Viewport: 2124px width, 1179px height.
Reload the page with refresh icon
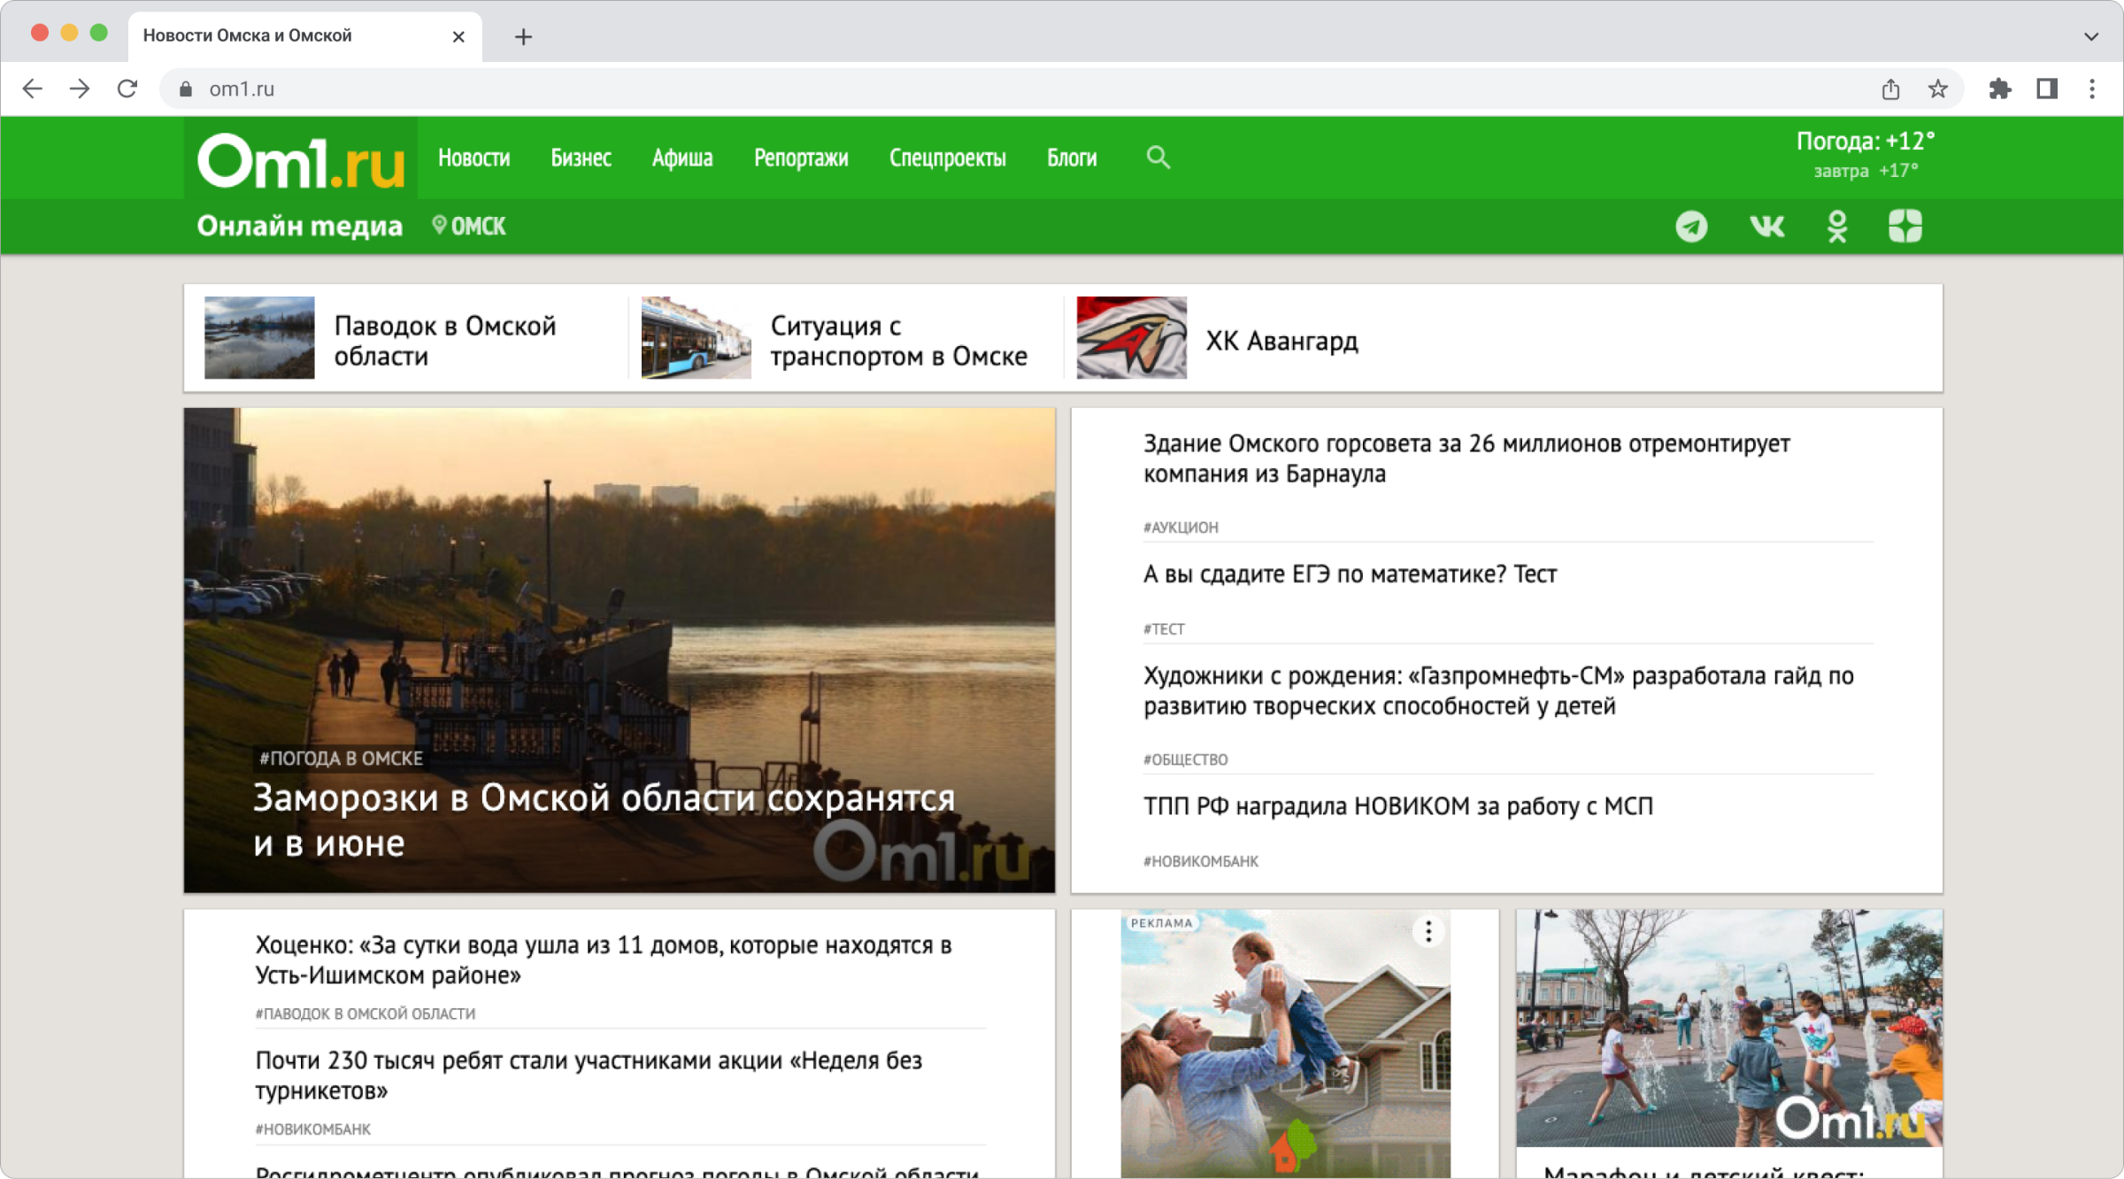coord(127,89)
